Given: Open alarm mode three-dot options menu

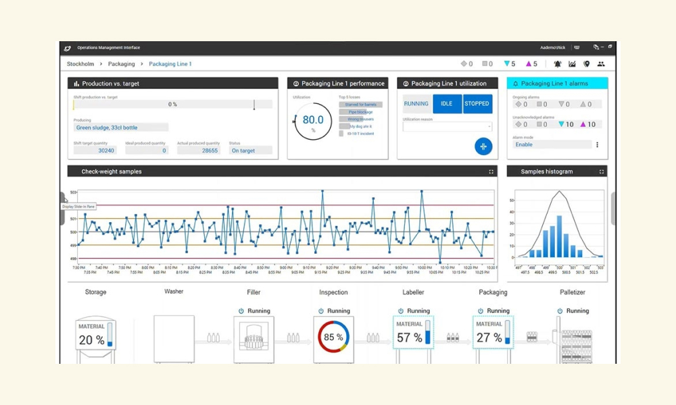Looking at the screenshot, I should [x=597, y=144].
